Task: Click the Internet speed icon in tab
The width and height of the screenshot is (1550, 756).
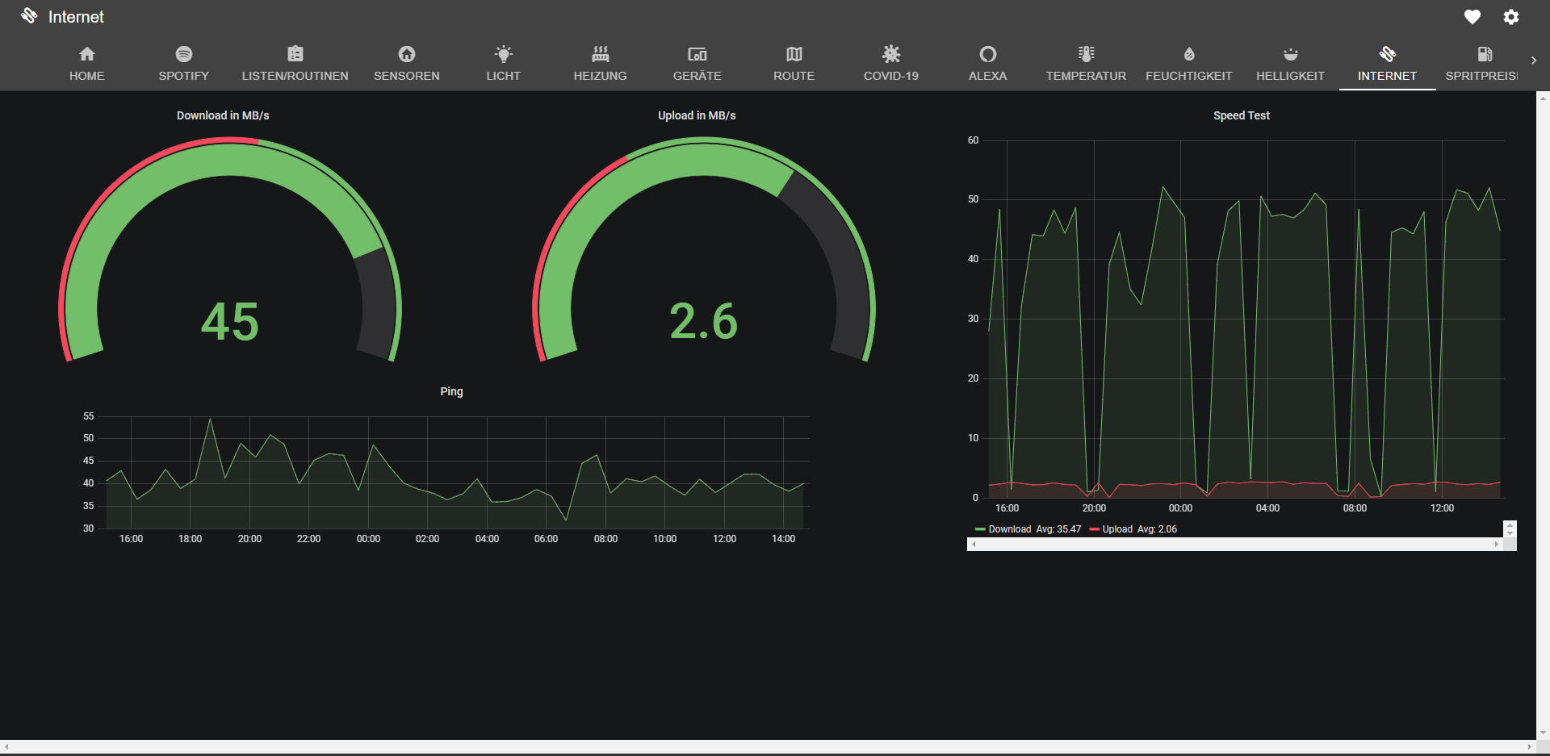Action: (1388, 54)
